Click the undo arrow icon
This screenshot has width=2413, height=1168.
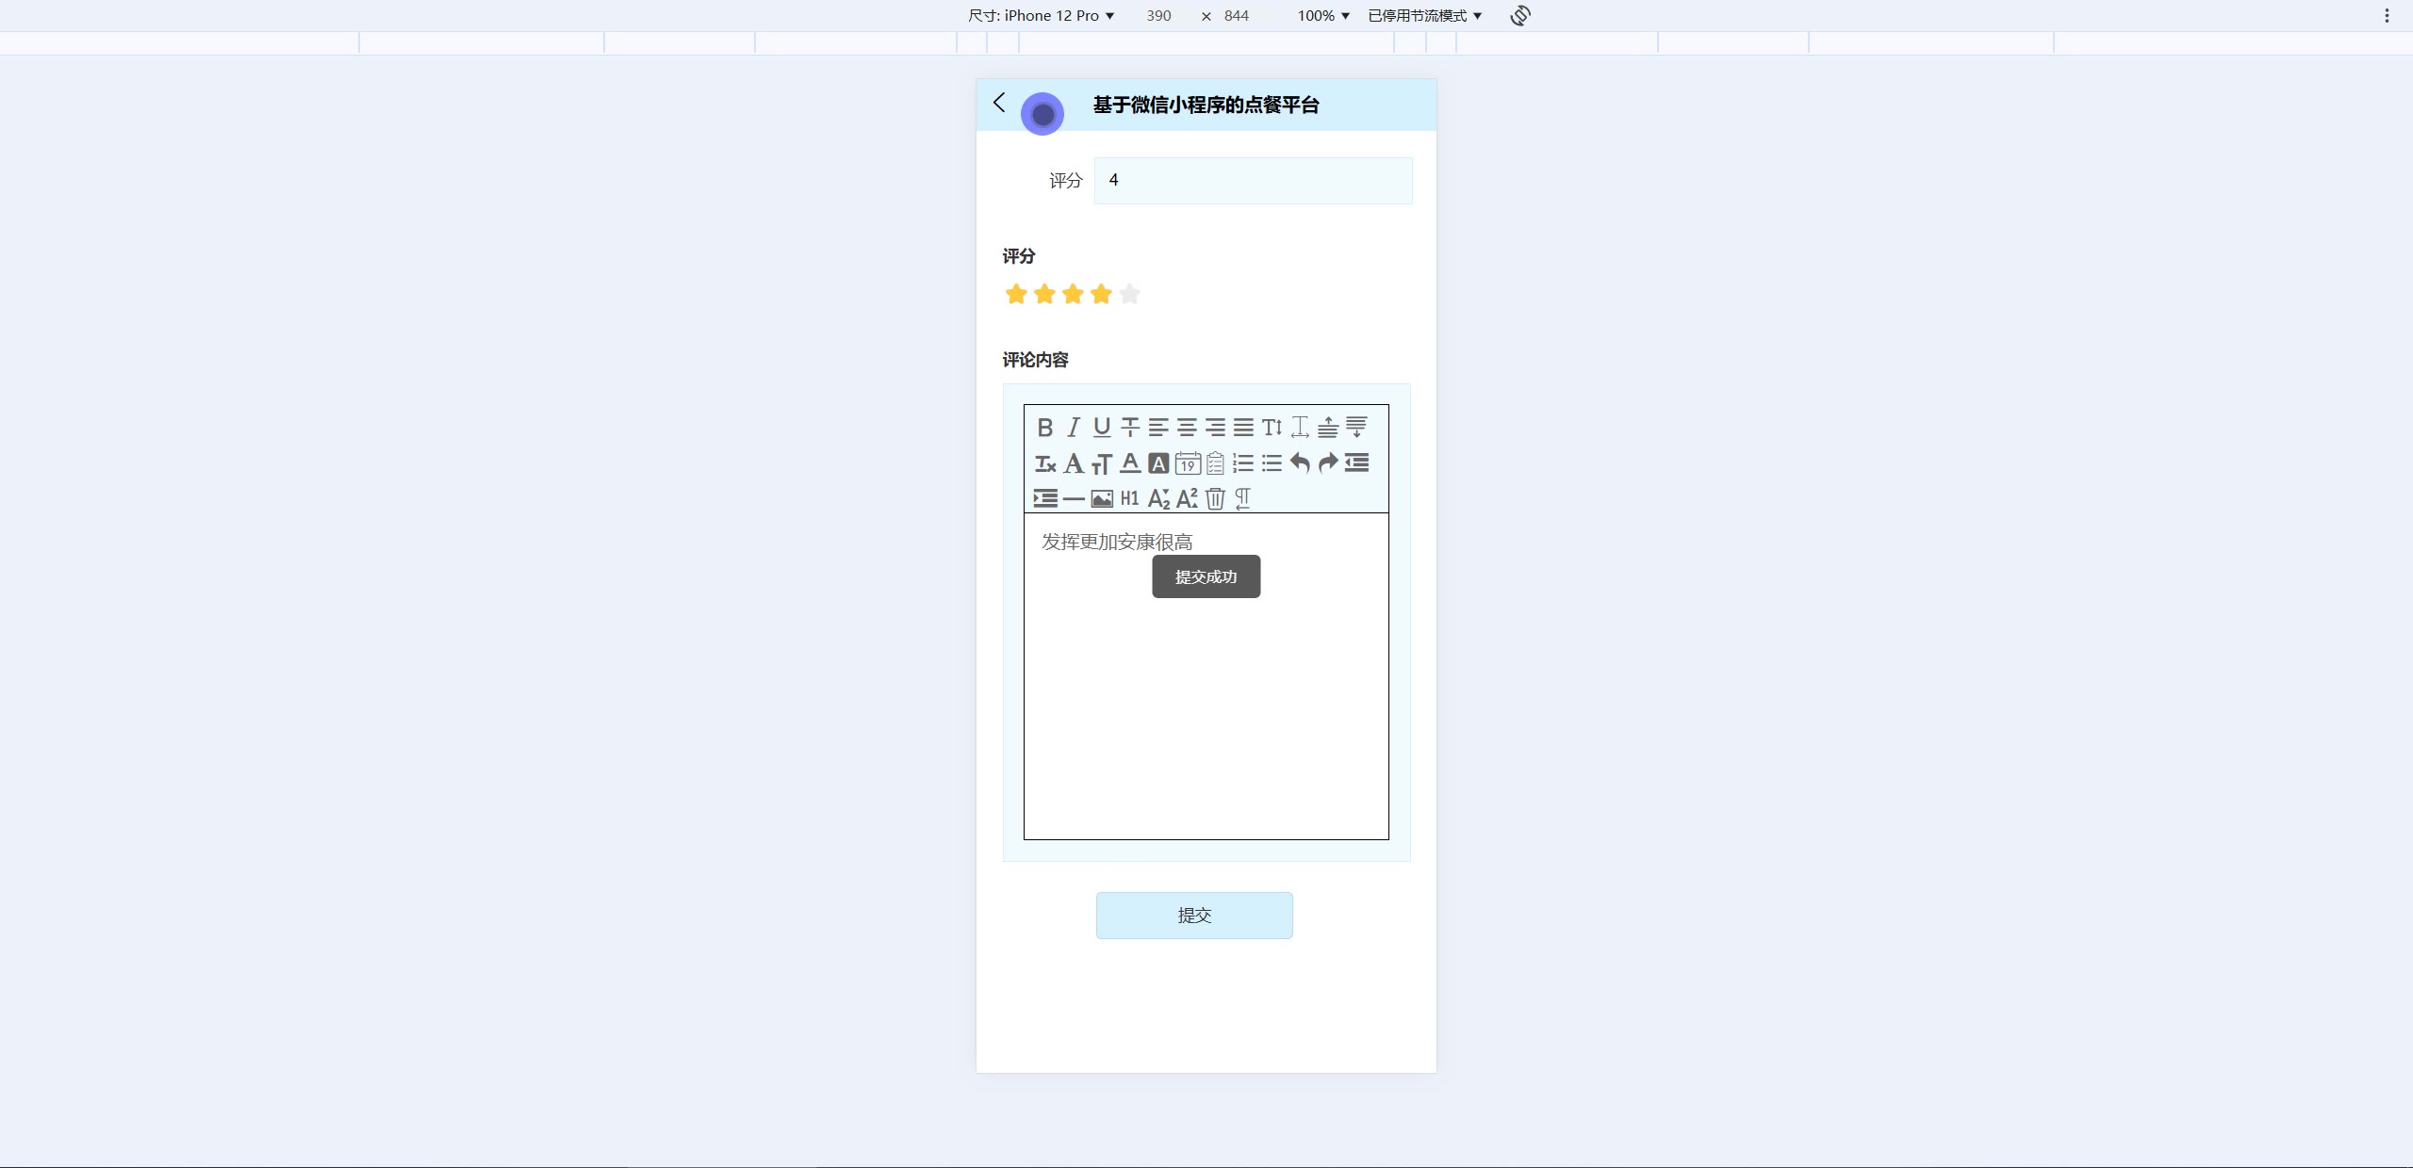1300,462
